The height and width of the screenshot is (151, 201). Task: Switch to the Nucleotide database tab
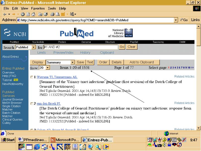(x=38, y=42)
